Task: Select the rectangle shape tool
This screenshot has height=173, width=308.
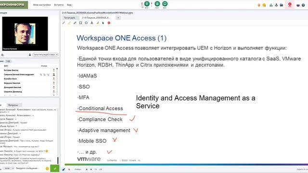Action: point(80,23)
